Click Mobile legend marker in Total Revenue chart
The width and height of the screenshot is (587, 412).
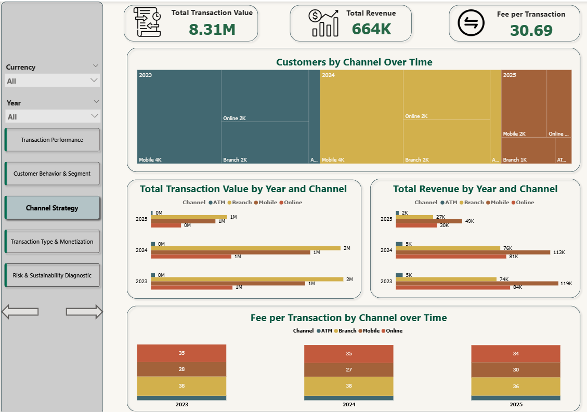click(488, 203)
